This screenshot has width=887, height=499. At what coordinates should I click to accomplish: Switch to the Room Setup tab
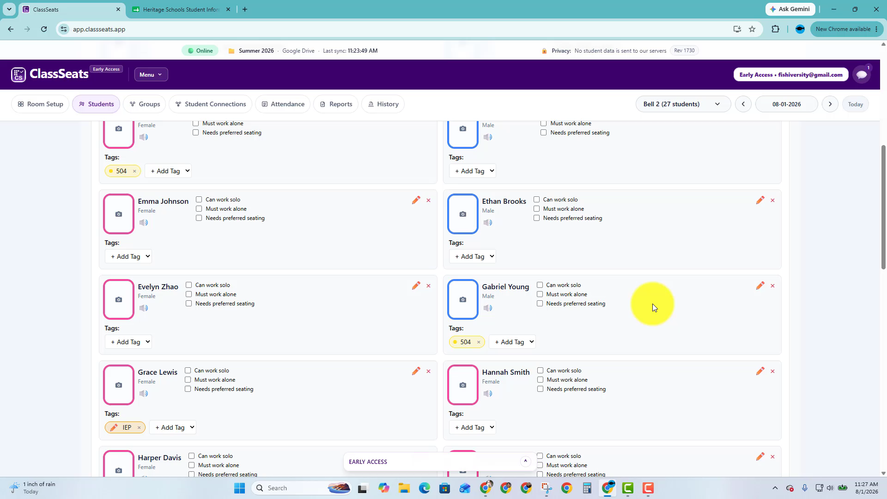[40, 104]
